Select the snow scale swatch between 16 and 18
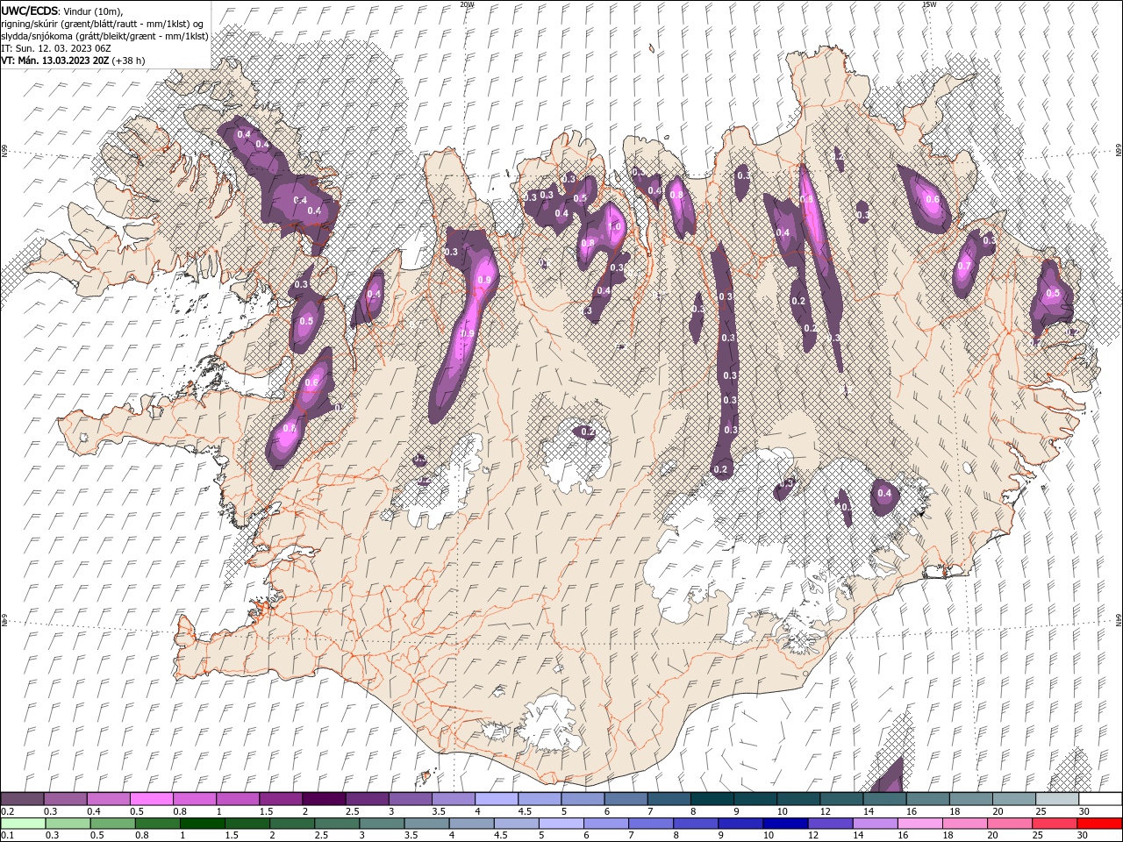 tap(928, 799)
